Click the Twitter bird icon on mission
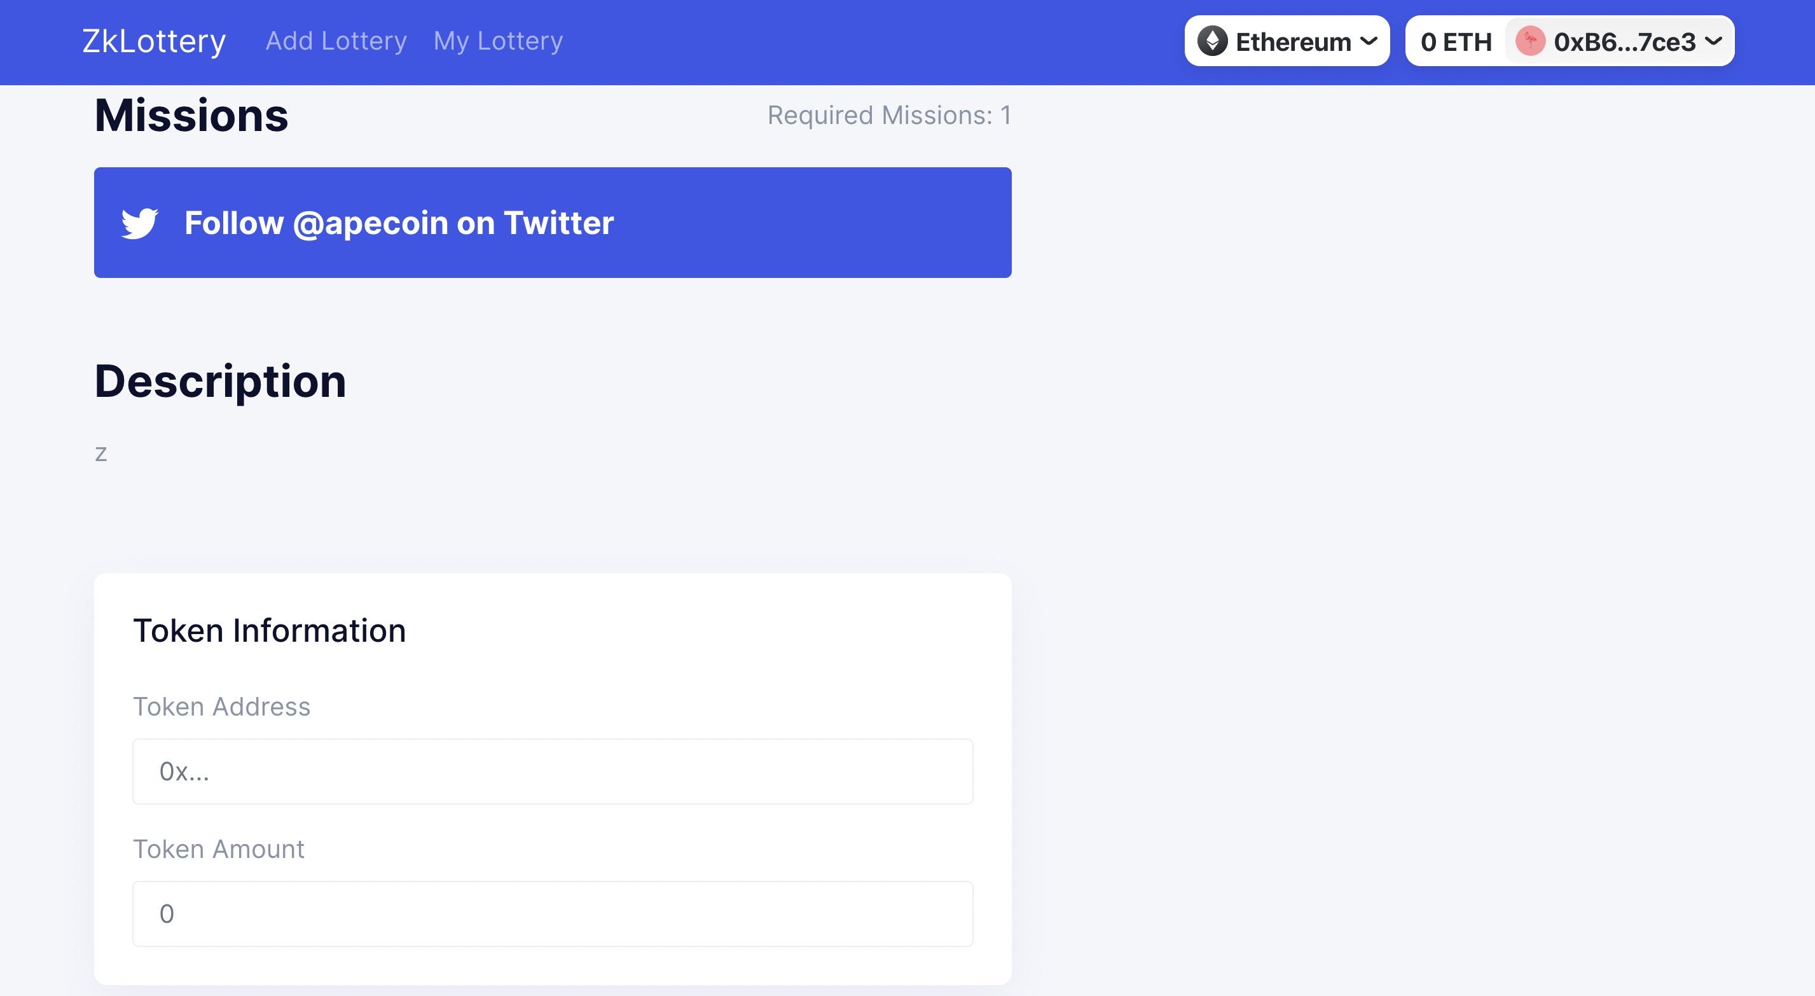 [x=139, y=222]
